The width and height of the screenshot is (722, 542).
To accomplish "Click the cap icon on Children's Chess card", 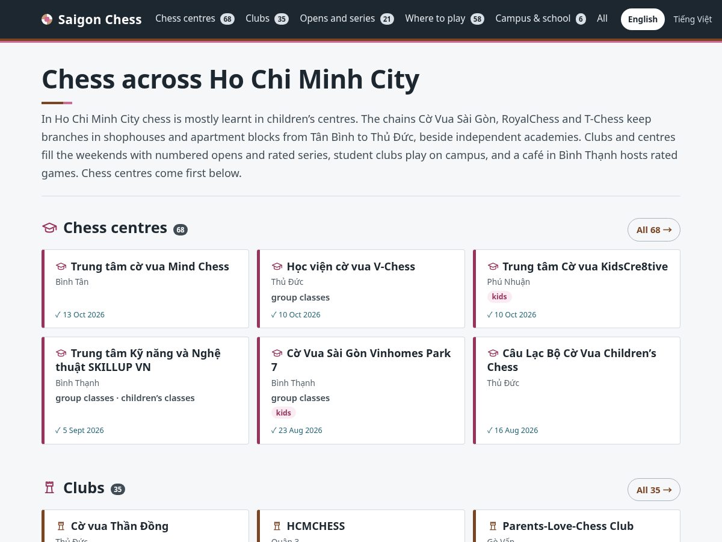I will [x=493, y=353].
